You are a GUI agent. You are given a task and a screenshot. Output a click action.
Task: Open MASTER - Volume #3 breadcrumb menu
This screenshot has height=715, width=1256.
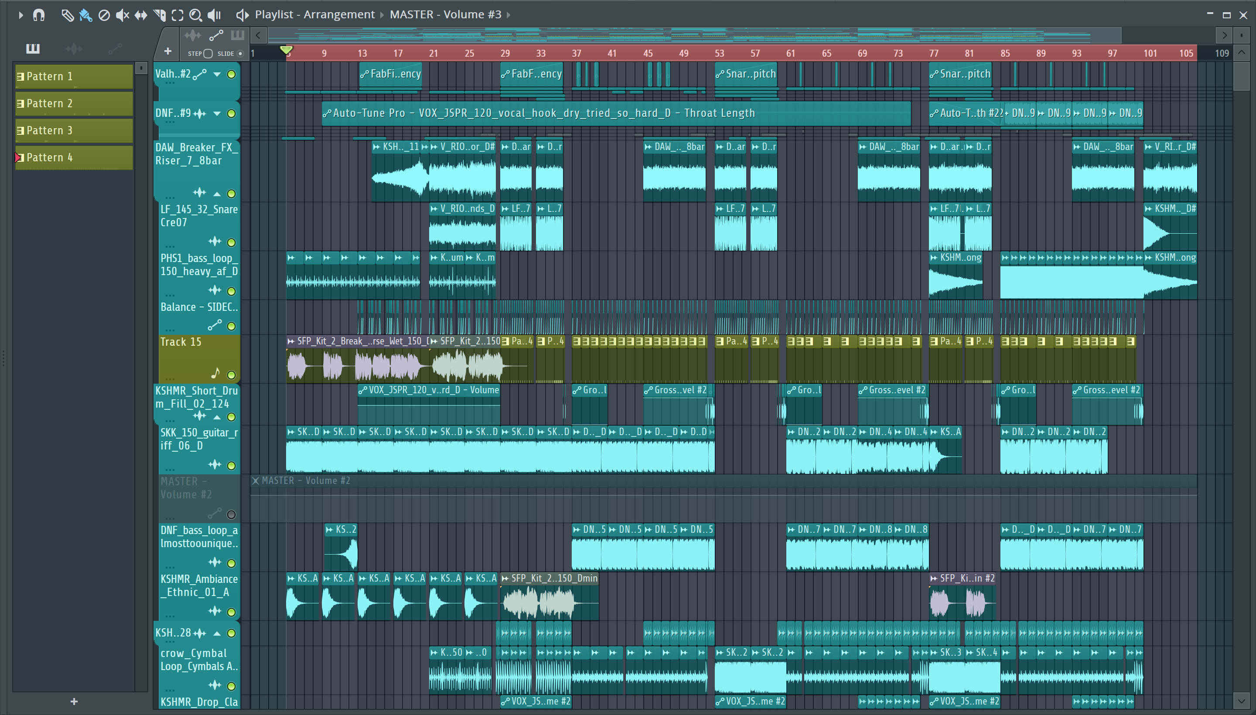(446, 14)
